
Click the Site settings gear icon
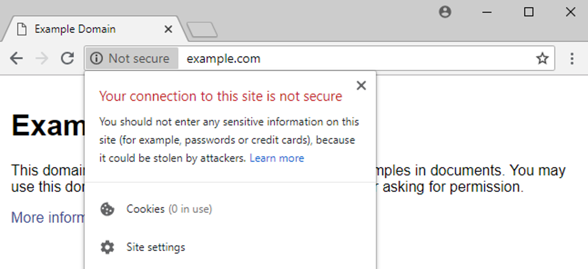107,247
